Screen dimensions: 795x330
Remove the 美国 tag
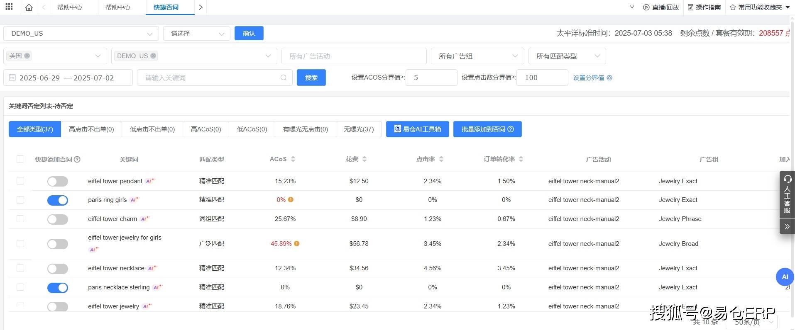point(27,56)
